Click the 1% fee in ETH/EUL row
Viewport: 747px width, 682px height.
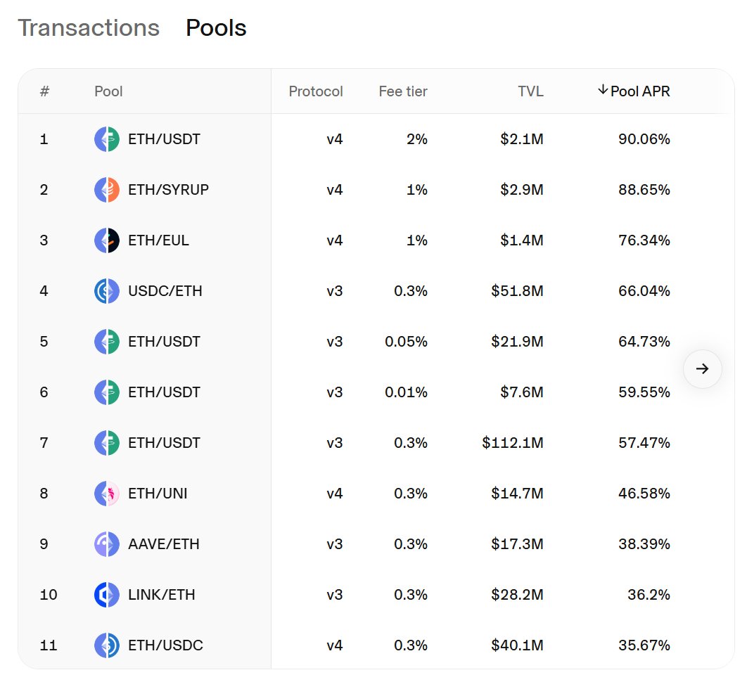point(417,240)
